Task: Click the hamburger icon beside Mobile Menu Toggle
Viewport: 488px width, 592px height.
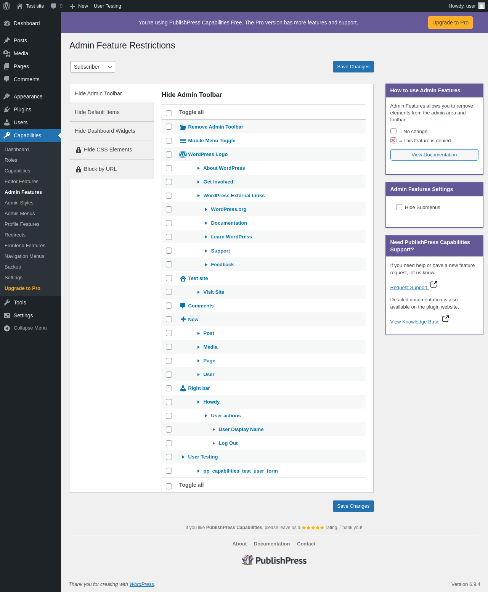Action: (x=183, y=141)
